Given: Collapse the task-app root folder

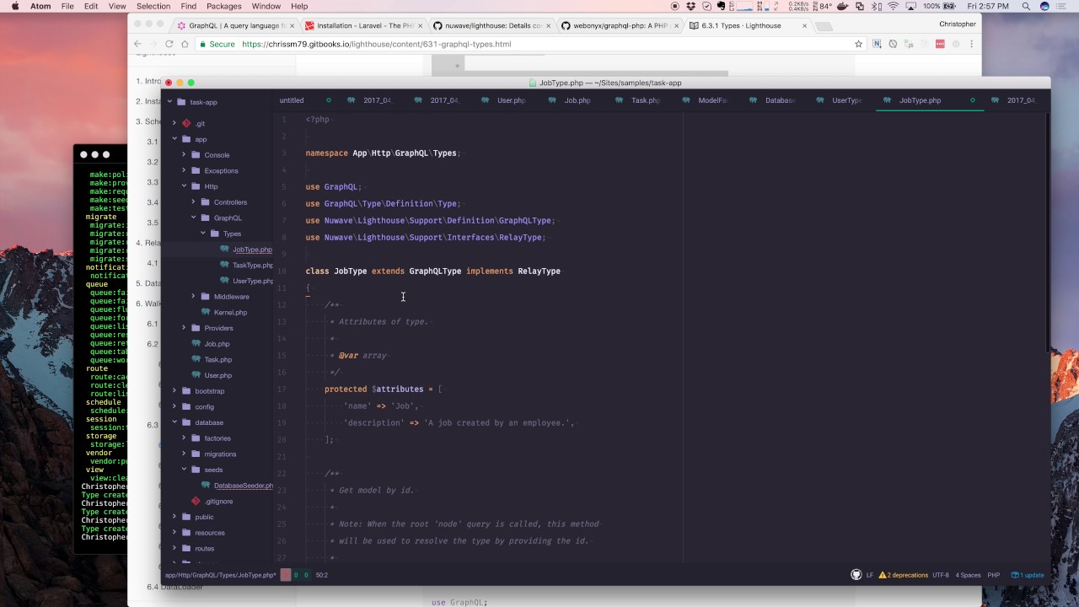Looking at the screenshot, I should click(169, 102).
